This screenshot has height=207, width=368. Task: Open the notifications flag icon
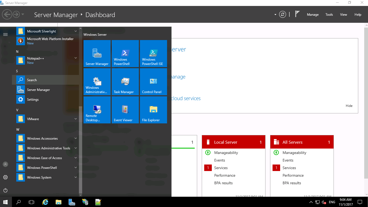coord(297,14)
